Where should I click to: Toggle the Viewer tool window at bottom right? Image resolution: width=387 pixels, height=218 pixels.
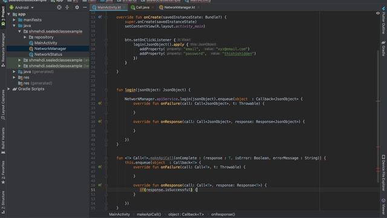[x=383, y=206]
